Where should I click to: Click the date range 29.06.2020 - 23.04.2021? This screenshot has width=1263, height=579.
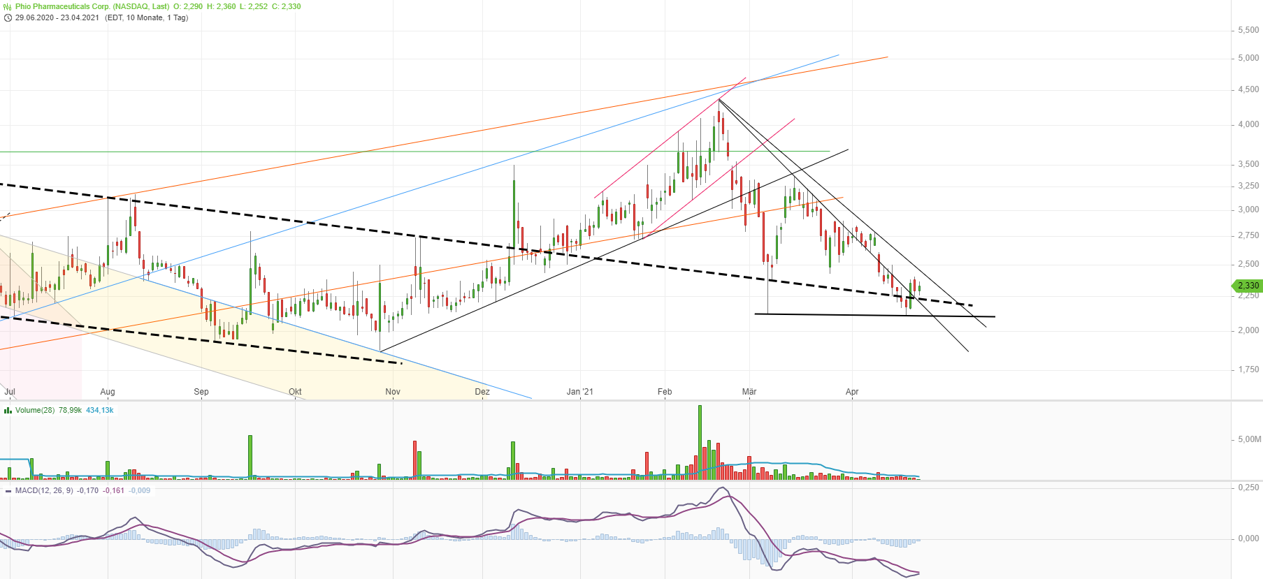click(x=57, y=17)
